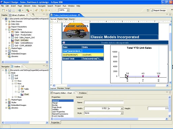The height and width of the screenshot is (129, 173).
Task: Open the width unit dropdown
Action: 122,109
